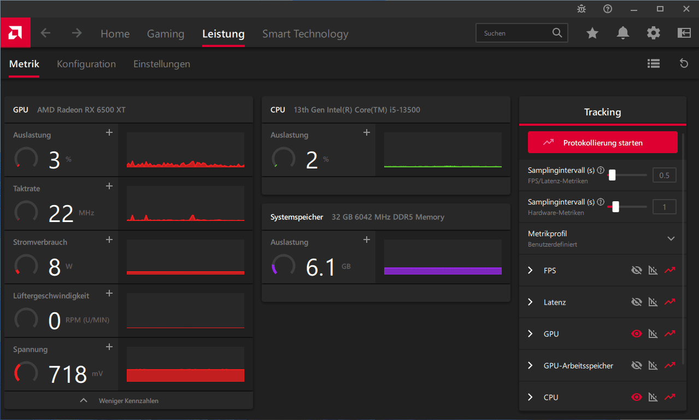This screenshot has width=699, height=420.
Task: Show FPS metrics via eye icon
Action: click(x=636, y=270)
